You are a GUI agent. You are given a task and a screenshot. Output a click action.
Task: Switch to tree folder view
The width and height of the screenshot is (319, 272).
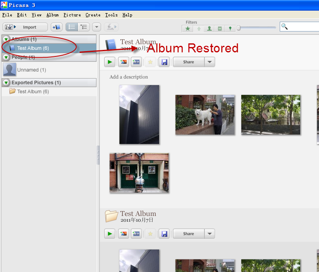[x=84, y=27]
